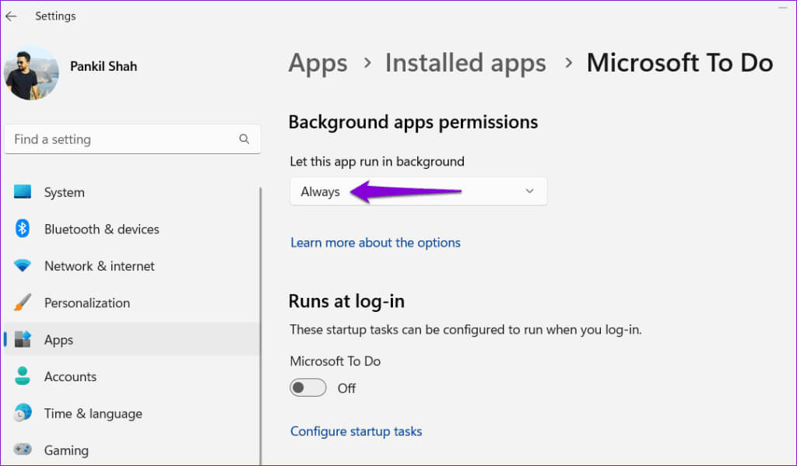Image resolution: width=797 pixels, height=466 pixels.
Task: Click the back arrow in Settings
Action: (11, 16)
